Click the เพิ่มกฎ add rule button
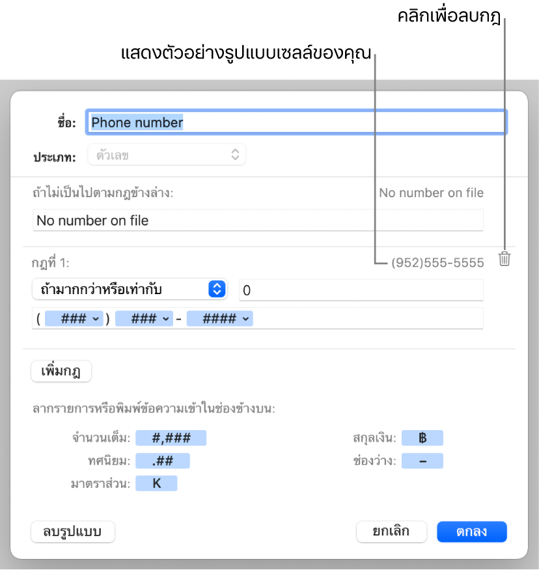Viewport: 539px width, 570px height. point(61,371)
